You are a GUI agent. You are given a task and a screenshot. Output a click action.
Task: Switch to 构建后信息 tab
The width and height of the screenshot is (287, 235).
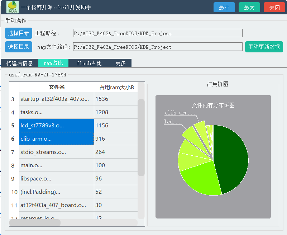[x=19, y=63]
